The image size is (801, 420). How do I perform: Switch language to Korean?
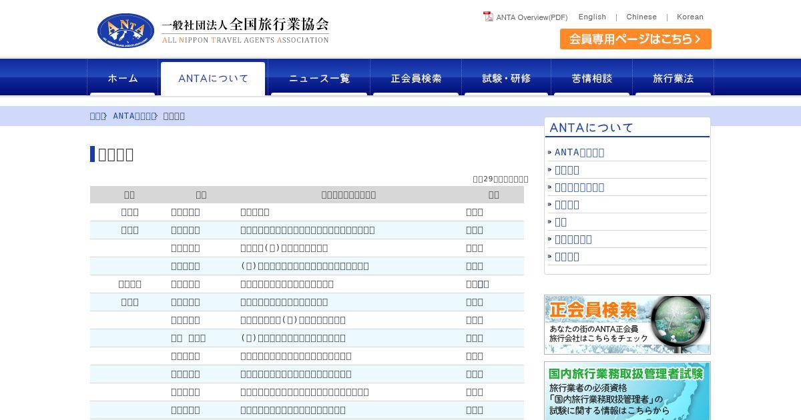point(690,17)
